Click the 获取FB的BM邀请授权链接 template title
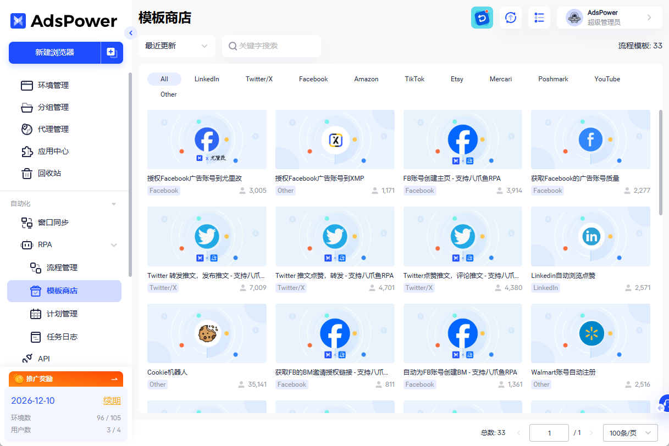The height and width of the screenshot is (446, 669). pos(332,372)
